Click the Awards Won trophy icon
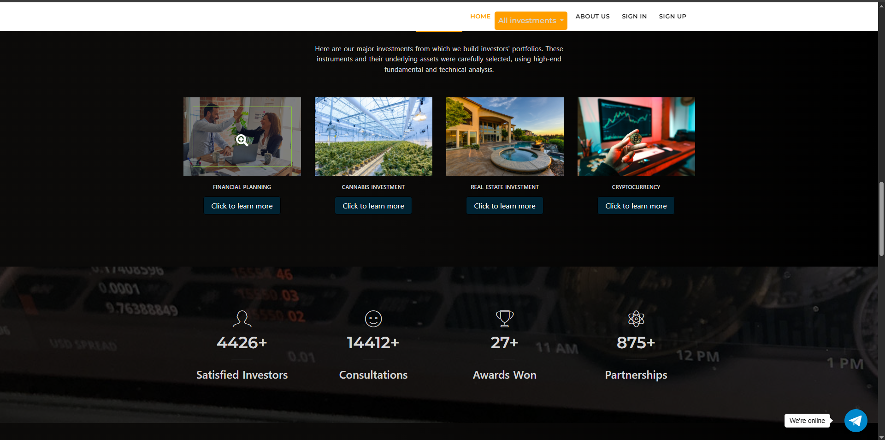The width and height of the screenshot is (885, 440). click(x=505, y=319)
